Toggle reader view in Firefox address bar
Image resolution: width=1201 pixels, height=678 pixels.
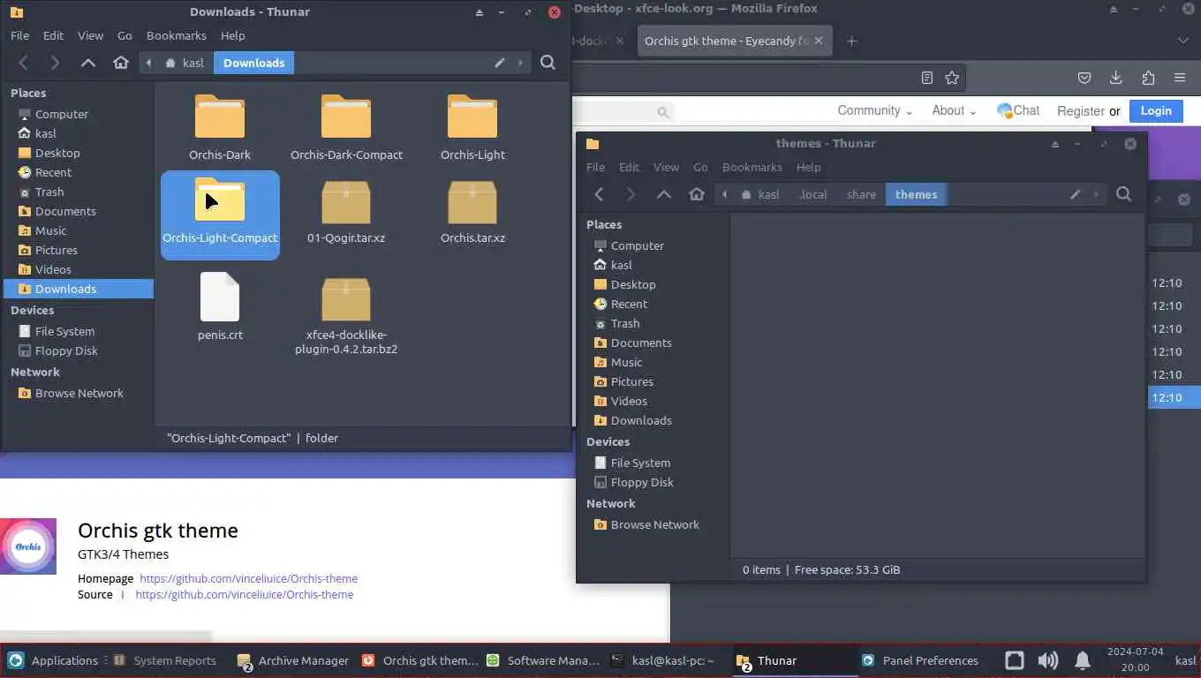tap(926, 78)
